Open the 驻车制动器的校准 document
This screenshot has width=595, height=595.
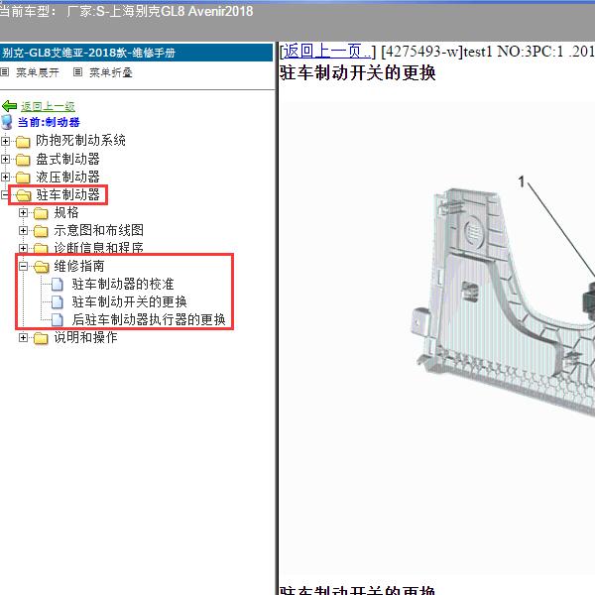[x=123, y=284]
